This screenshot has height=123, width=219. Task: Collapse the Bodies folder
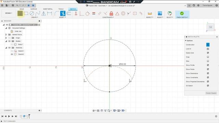[6, 41]
